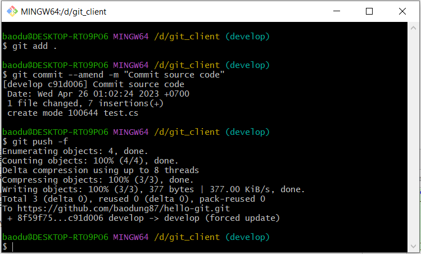Click 'Writing objects: 100% (3/3), 377 bytes' line
Image resolution: width=421 pixels, height=254 pixels.
pyautogui.click(x=153, y=189)
